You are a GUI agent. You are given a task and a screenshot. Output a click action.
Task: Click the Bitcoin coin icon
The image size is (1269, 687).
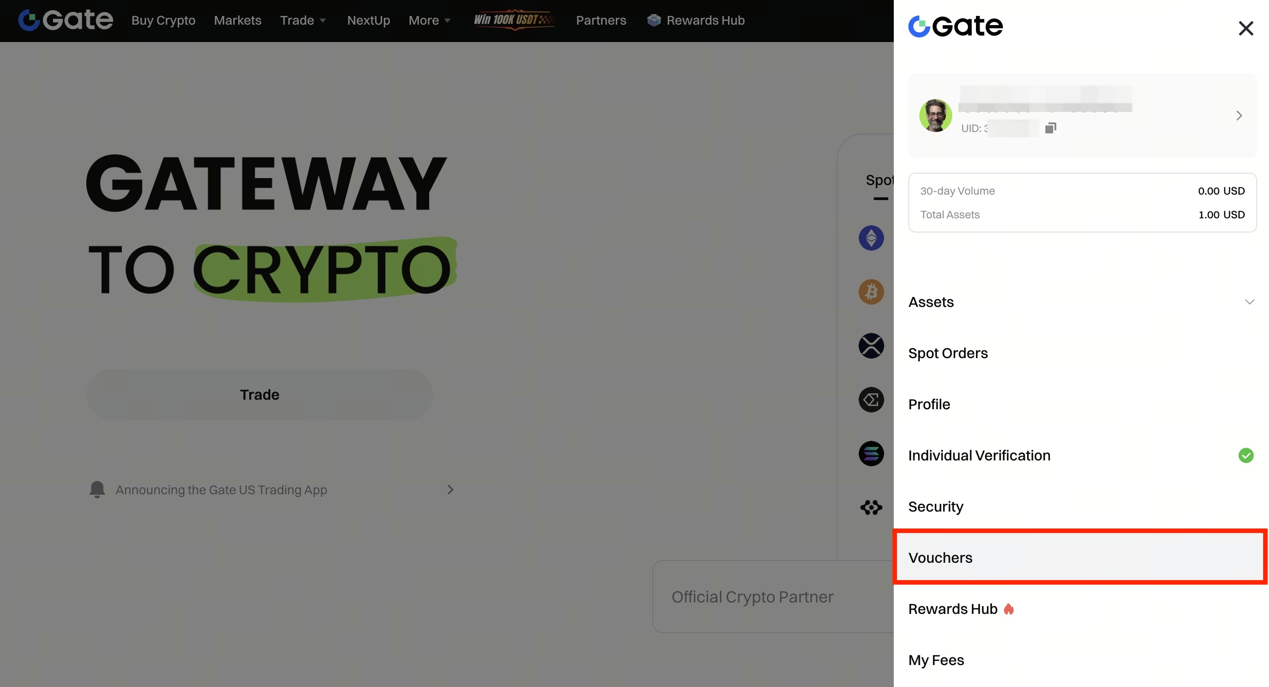pyautogui.click(x=871, y=292)
